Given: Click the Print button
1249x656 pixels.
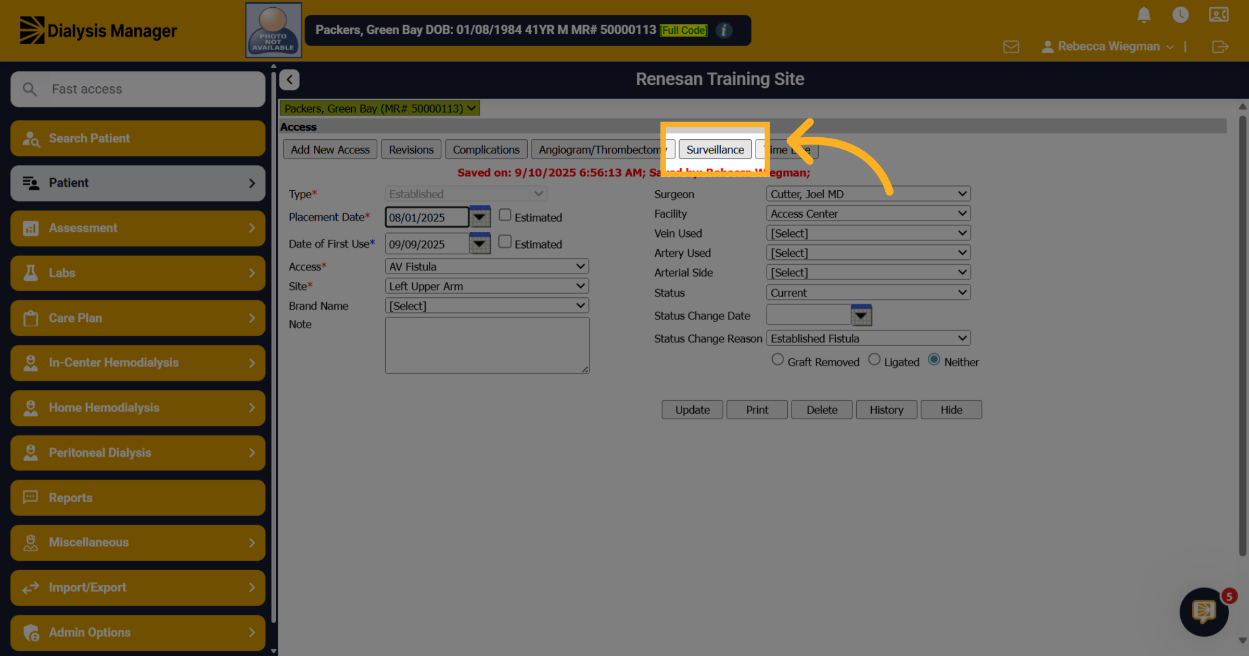Looking at the screenshot, I should 757,410.
